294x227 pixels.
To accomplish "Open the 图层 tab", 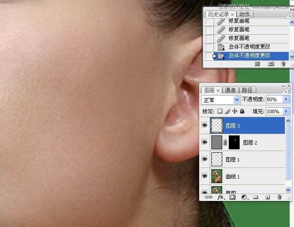I will (x=209, y=90).
